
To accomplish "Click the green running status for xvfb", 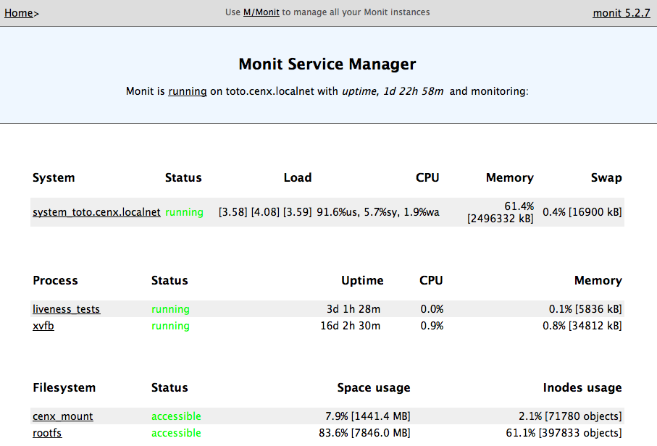I will (170, 326).
